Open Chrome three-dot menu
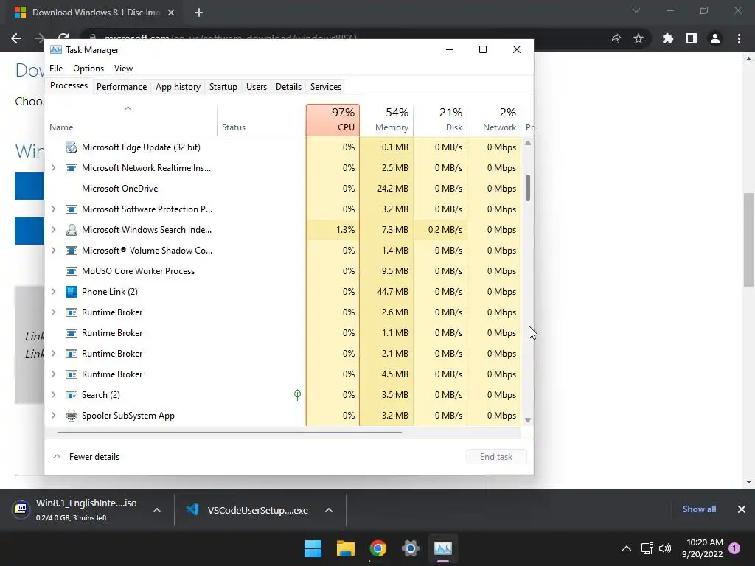This screenshot has width=755, height=566. (x=739, y=38)
